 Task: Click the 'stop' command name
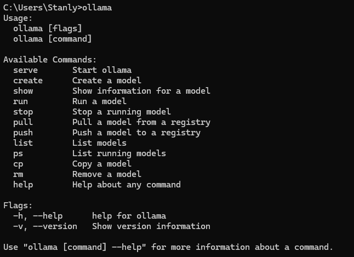23,112
